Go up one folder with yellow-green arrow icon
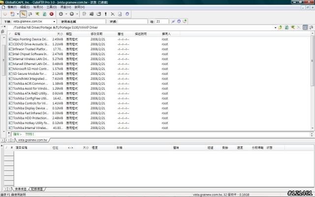This screenshot has width=315, height=197. tap(280, 28)
